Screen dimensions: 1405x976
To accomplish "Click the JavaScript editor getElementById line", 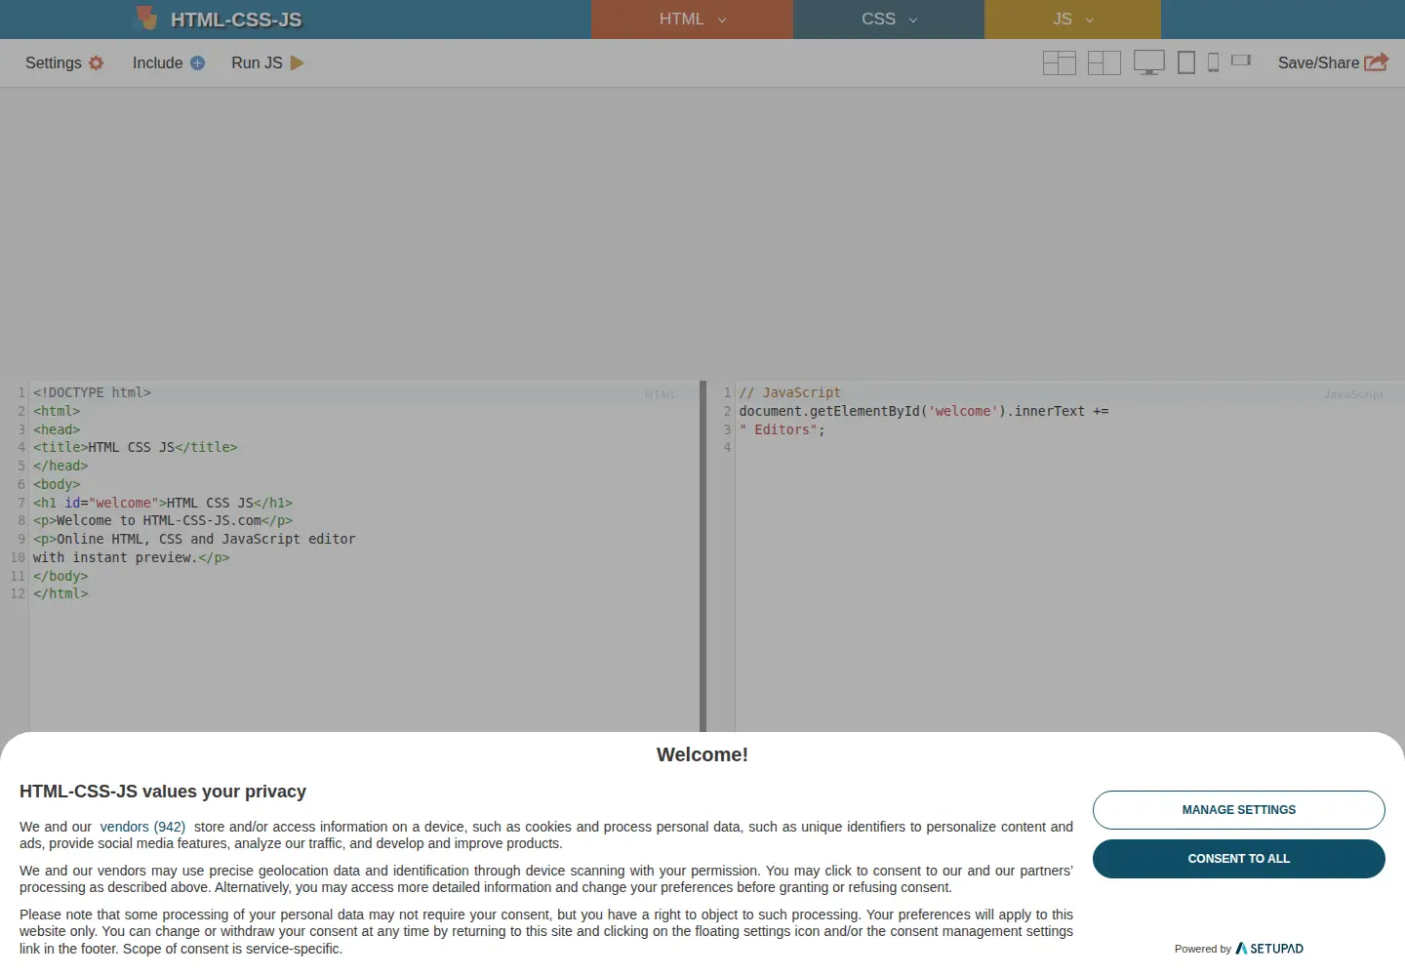I will point(923,411).
